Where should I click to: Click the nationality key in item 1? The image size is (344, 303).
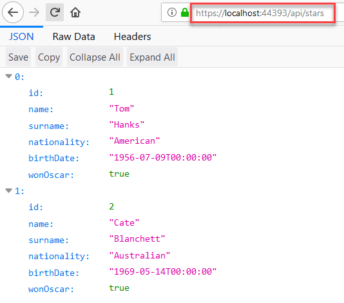pos(59,256)
